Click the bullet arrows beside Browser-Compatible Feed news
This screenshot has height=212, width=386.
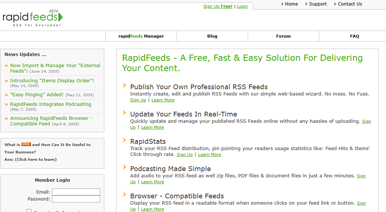click(6, 118)
